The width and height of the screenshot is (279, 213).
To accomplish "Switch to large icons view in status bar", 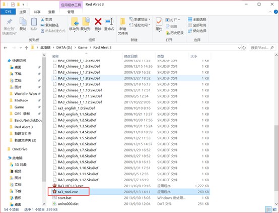I will point(274,209).
